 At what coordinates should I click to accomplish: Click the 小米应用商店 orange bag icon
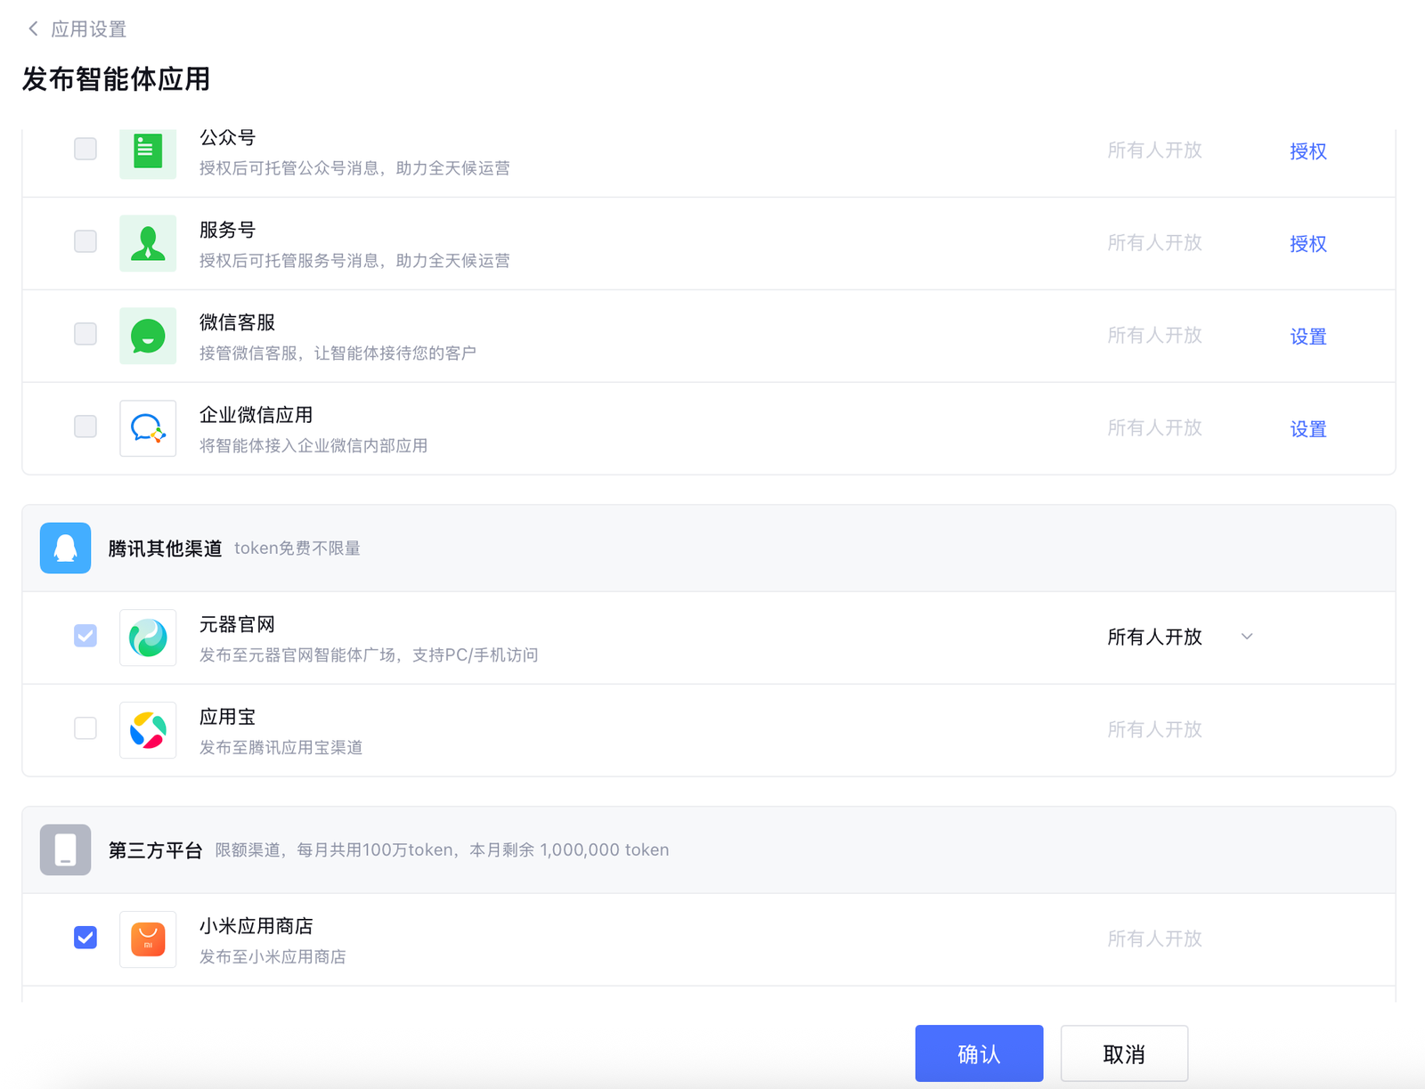point(148,939)
